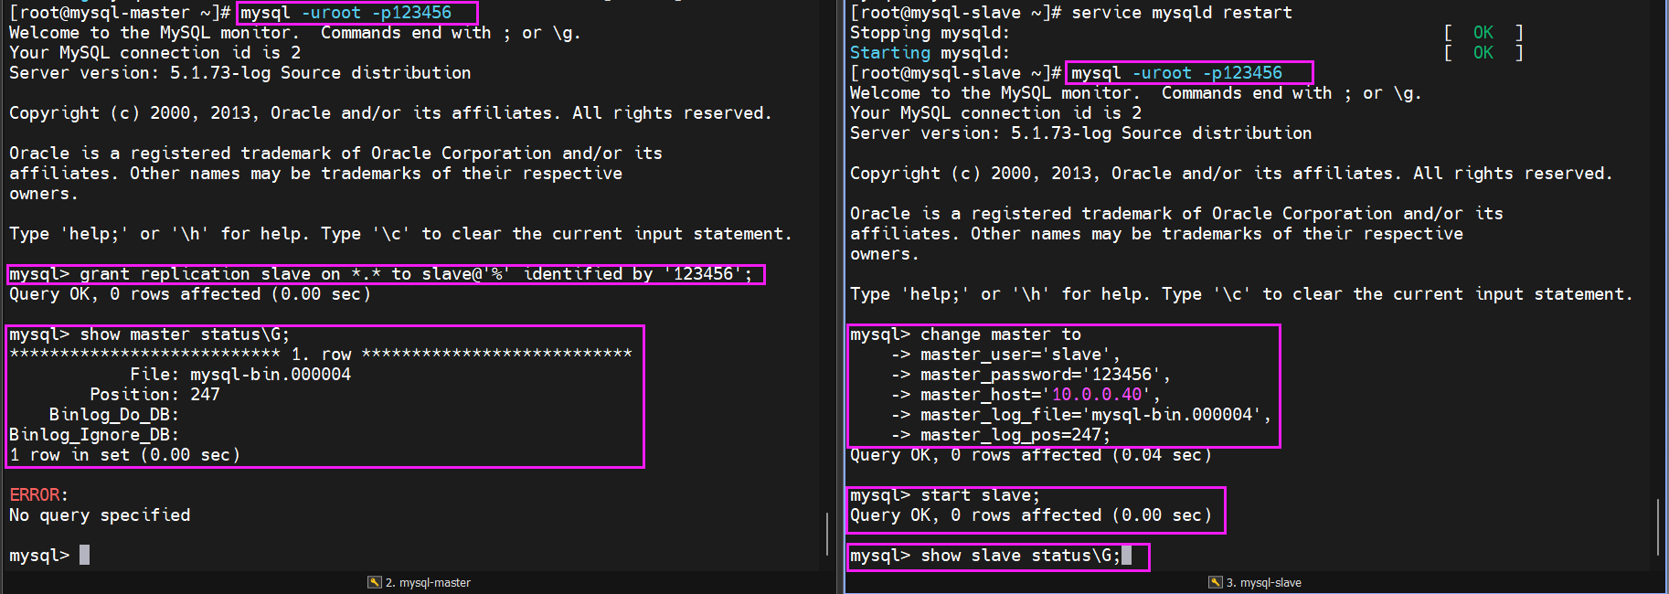The height and width of the screenshot is (594, 1669).
Task: Click the green OK next to Stopping mysqld
Action: pyautogui.click(x=1483, y=33)
